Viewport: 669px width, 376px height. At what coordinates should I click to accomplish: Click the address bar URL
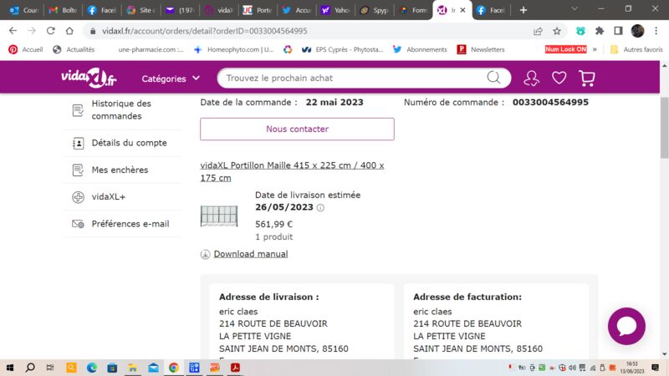coord(204,31)
